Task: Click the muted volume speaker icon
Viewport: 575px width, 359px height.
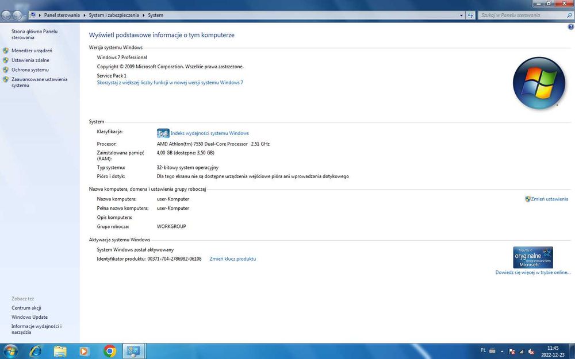Action: [531, 352]
